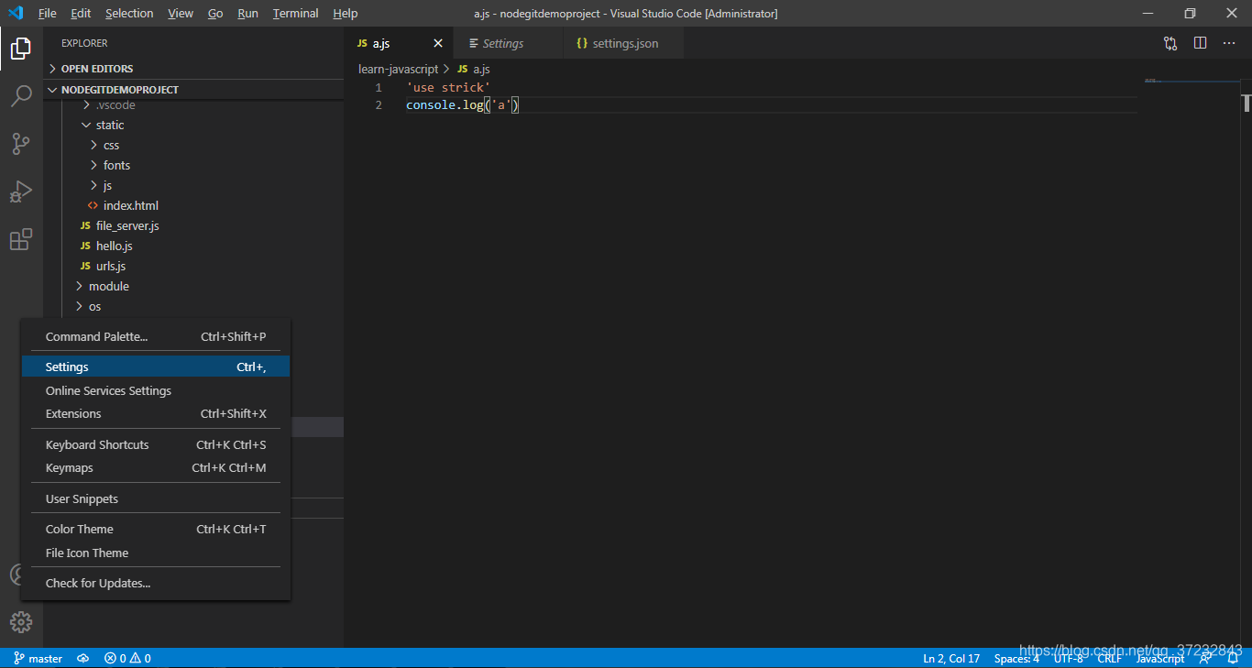Open the Help menu
Screen dimensions: 1252x668
coord(345,13)
